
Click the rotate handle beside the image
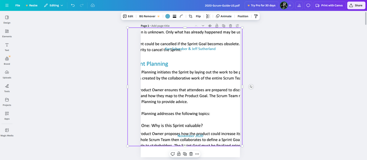tap(251, 87)
